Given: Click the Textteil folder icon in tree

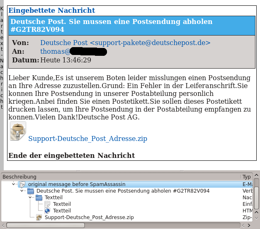Looking at the screenshot, I should pyautogui.click(x=39, y=198).
